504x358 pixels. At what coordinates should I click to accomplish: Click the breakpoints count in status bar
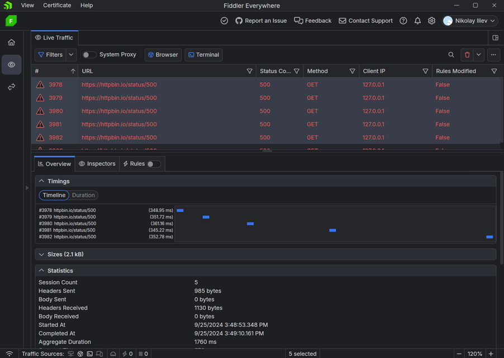[x=144, y=354]
